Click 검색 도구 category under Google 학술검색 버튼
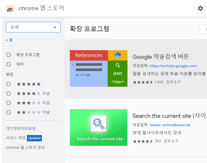The height and width of the screenshot is (163, 207). tap(173, 82)
